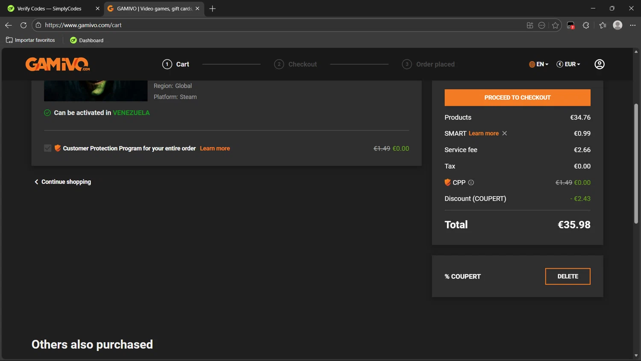Click the Products €34.76 value

580,117
